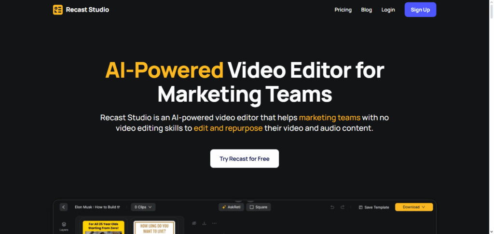Screen dimensions: 494x234
Task: Click the 'Elon Musk : How to Build' title
Action: click(x=97, y=207)
